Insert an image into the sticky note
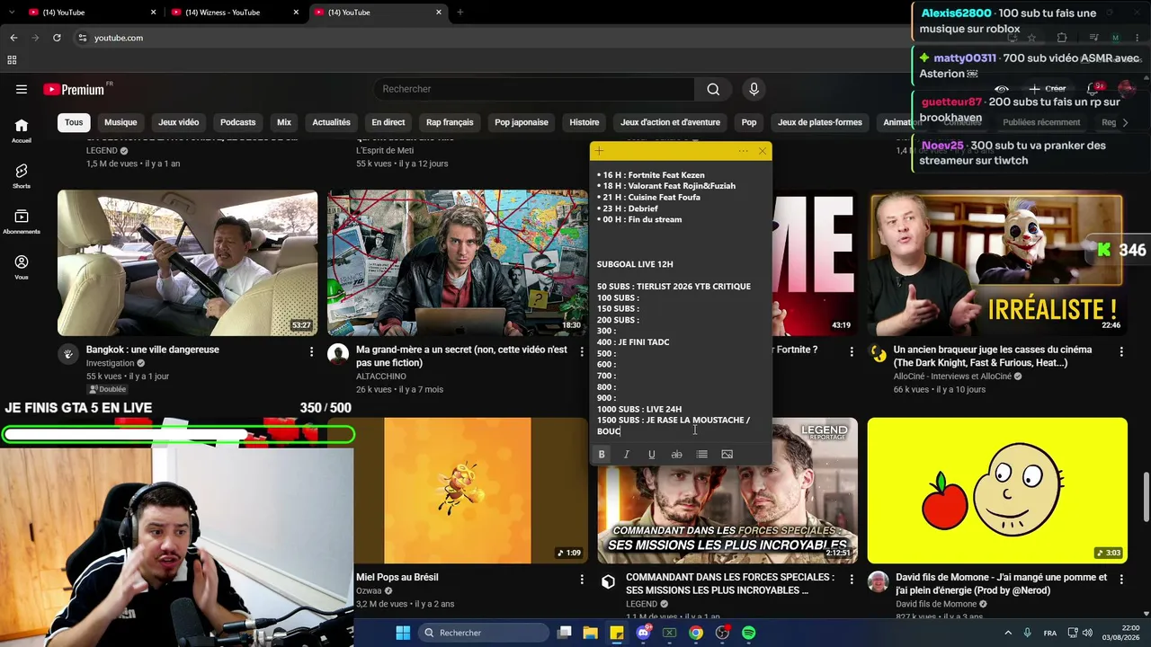Image resolution: width=1151 pixels, height=647 pixels. click(727, 455)
